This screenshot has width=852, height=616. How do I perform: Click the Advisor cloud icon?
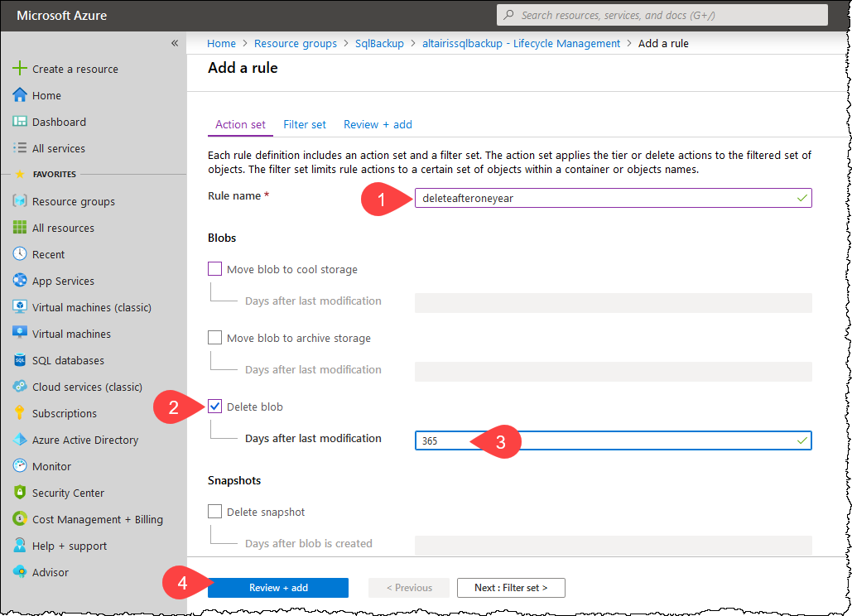[20, 571]
